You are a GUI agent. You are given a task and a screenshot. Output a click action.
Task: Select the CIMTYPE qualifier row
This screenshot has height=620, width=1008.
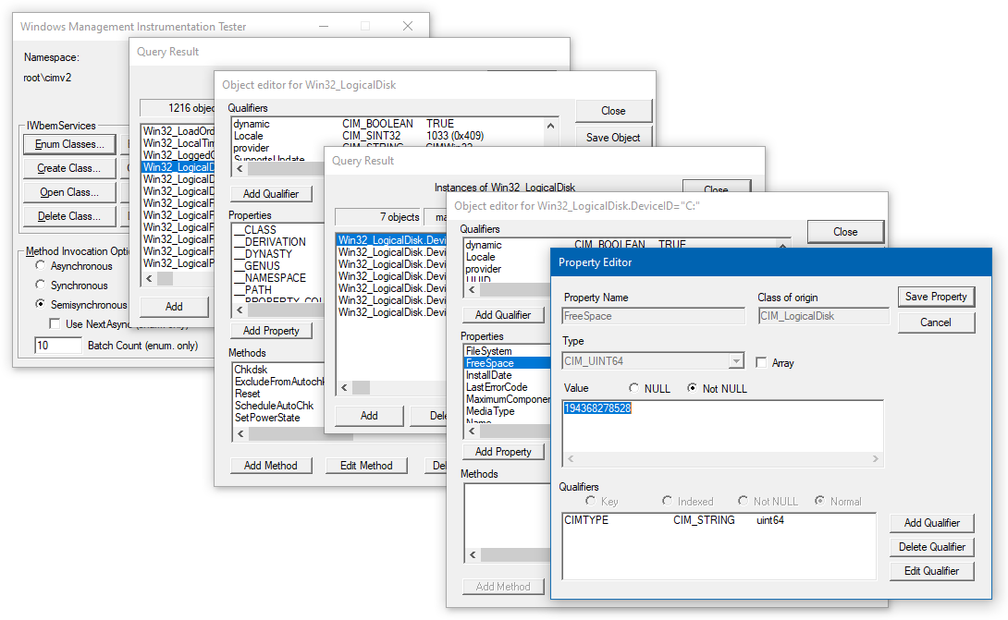click(719, 520)
